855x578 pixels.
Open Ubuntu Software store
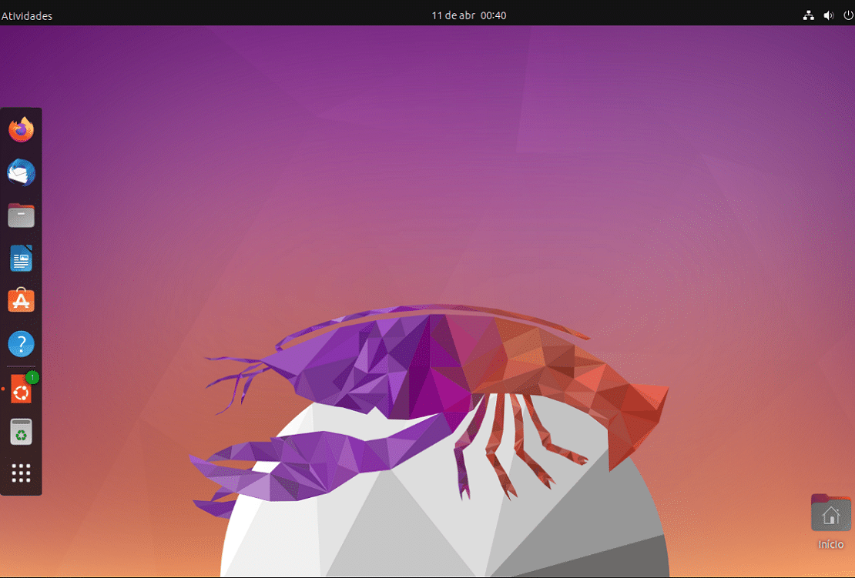22,300
